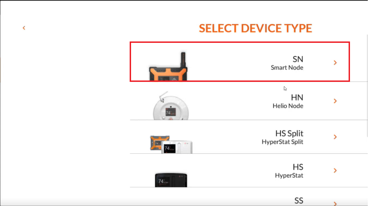Click the HyperStat subtitle text
The image size is (368, 206).
289,175
